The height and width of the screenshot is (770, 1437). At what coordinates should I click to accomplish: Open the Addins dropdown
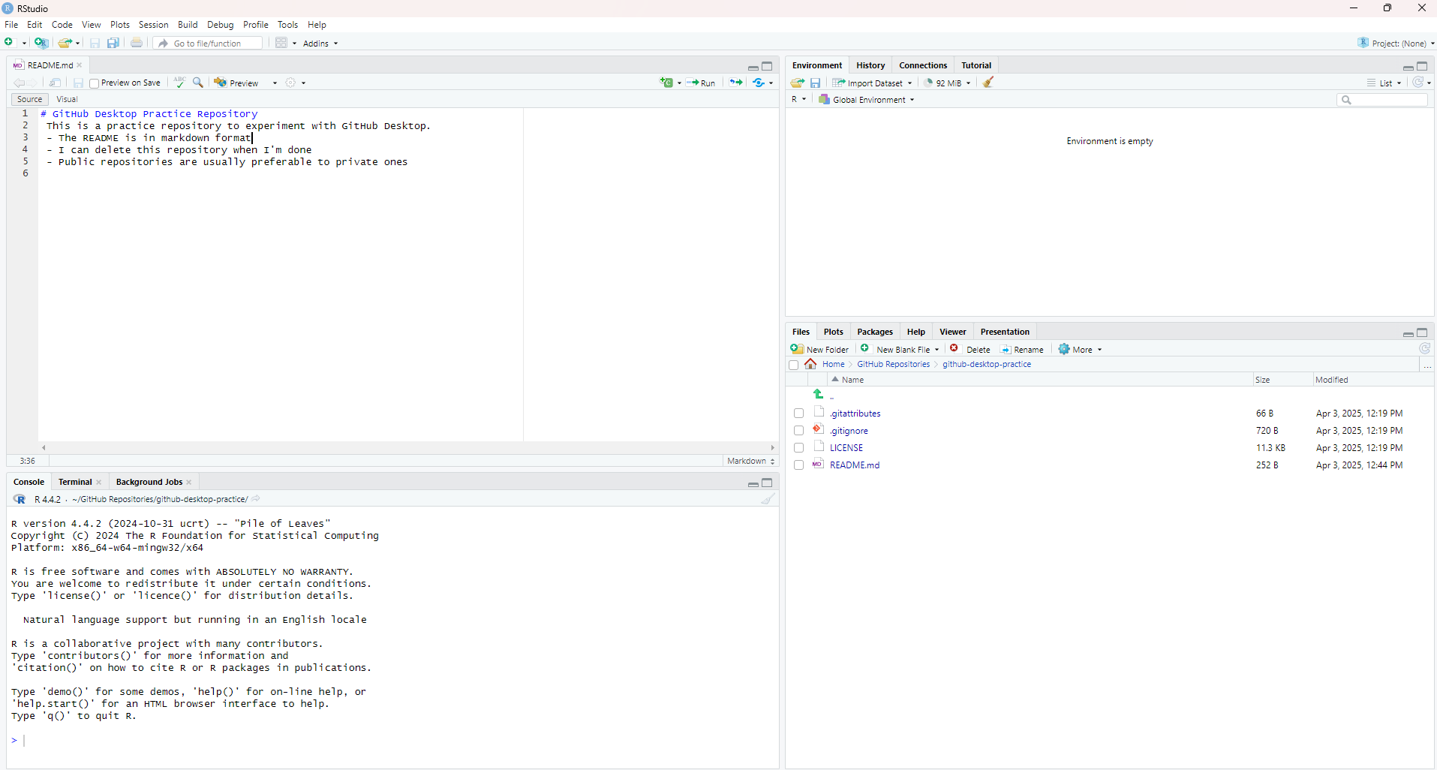pyautogui.click(x=320, y=44)
